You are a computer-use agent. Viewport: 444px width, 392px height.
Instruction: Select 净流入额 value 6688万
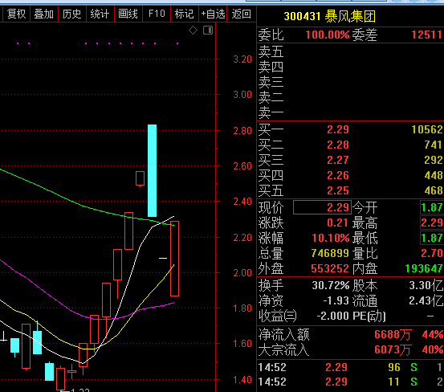(x=393, y=334)
